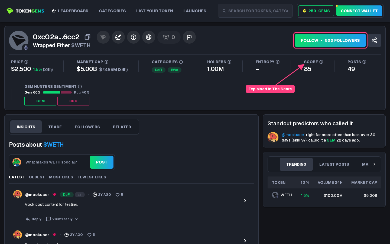This screenshot has height=244, width=390.
Task: Open first post with chevron arrow
Action: 245,201
